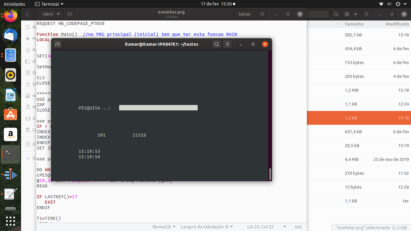
Task: Toggle the file manager's grid view
Action: tap(347, 14)
